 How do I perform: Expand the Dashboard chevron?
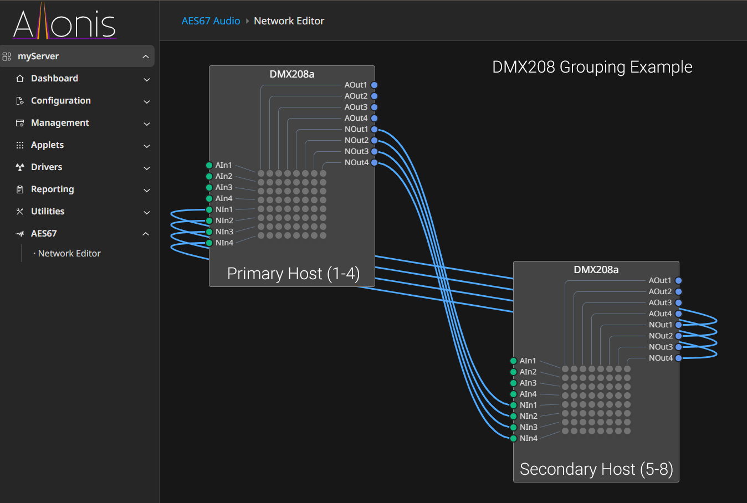tap(147, 79)
